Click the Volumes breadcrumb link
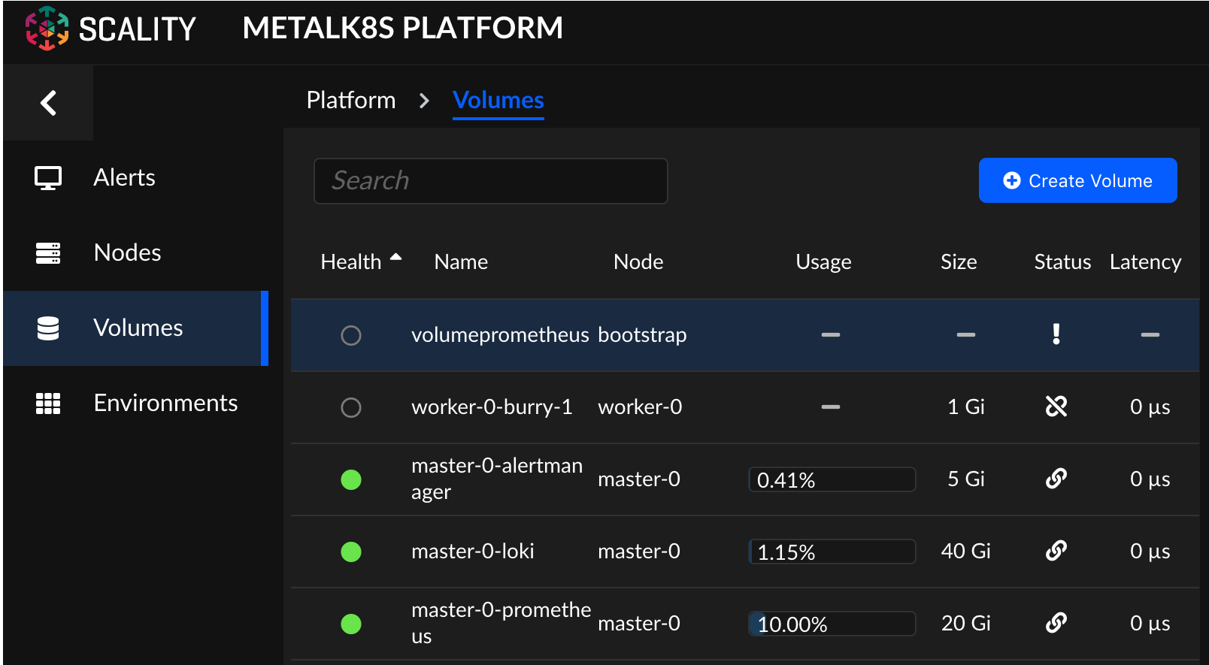 (498, 100)
